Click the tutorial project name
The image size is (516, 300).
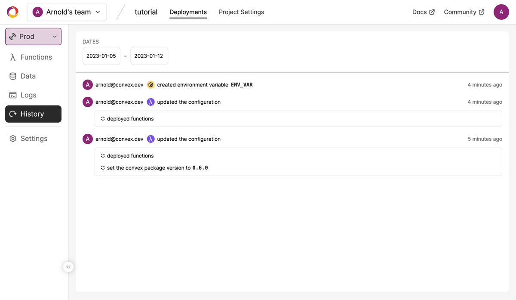146,12
